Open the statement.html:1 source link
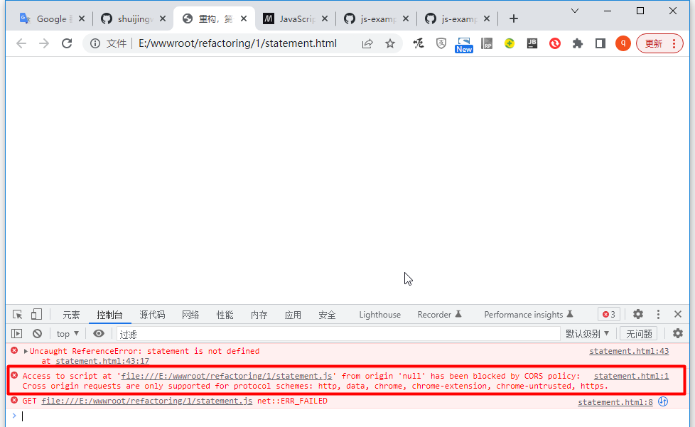The image size is (695, 427). (631, 376)
